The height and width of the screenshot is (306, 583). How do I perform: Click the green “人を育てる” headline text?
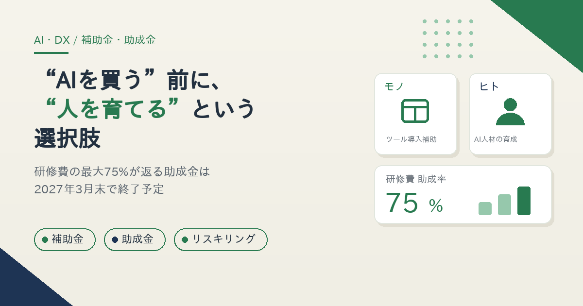(x=112, y=108)
